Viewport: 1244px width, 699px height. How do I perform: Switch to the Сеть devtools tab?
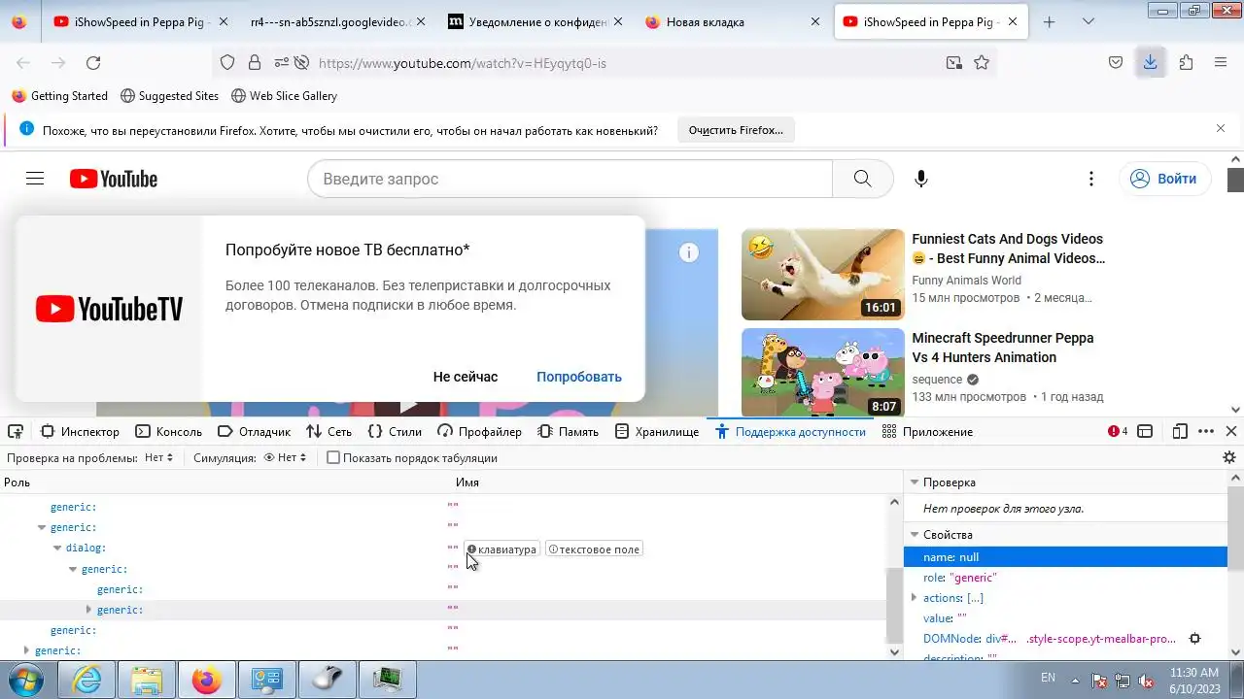coord(329,431)
